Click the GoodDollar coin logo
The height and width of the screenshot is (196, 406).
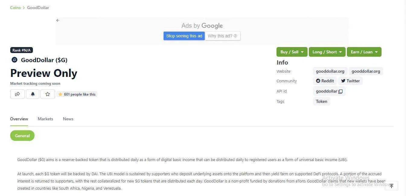pos(14,60)
